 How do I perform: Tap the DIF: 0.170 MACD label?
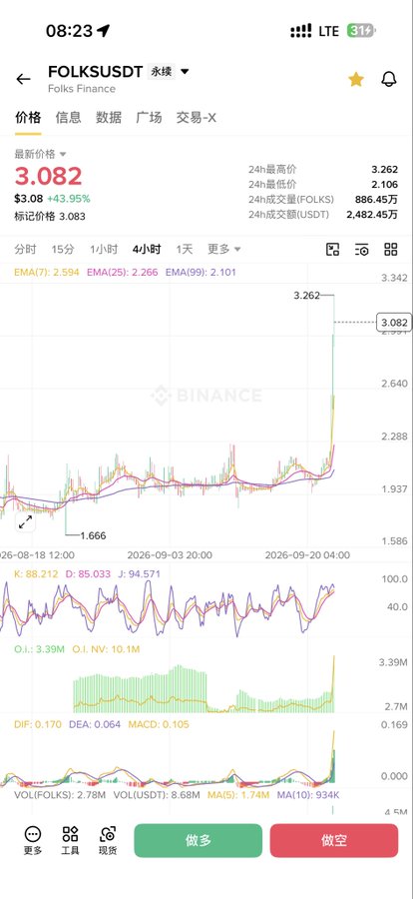38,724
